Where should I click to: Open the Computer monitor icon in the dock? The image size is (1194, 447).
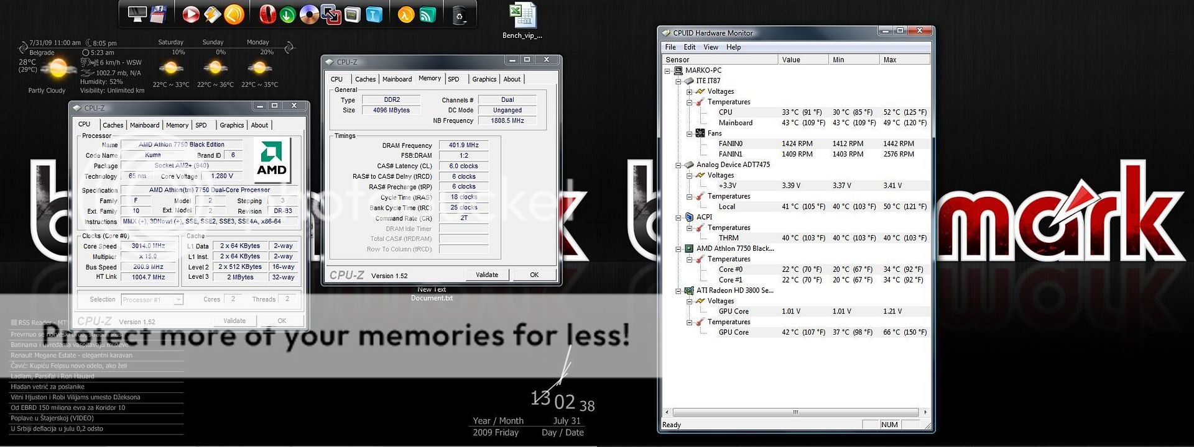click(136, 14)
